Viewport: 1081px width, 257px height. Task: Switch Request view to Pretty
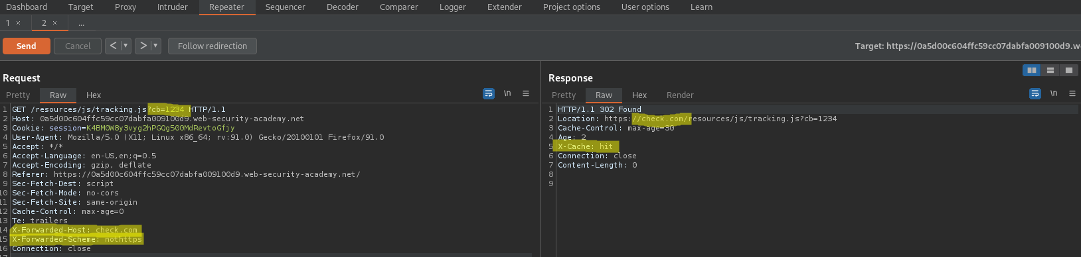(x=19, y=95)
